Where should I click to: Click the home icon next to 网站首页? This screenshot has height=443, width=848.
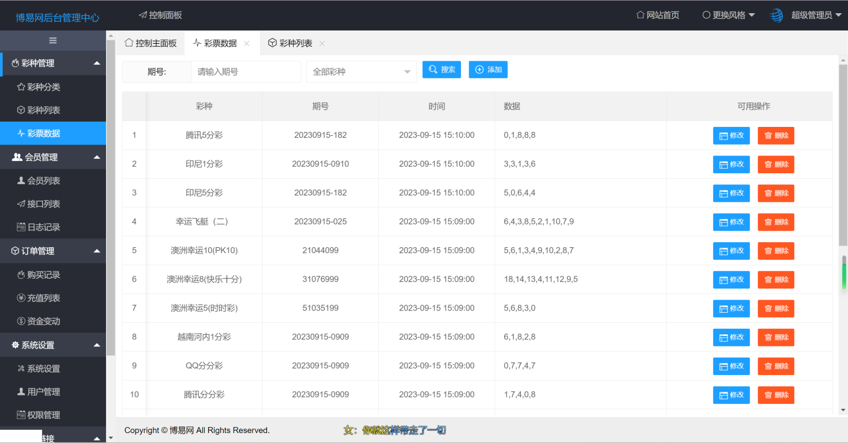[640, 15]
